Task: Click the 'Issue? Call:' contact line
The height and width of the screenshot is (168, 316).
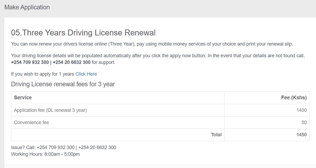Action: (x=64, y=147)
